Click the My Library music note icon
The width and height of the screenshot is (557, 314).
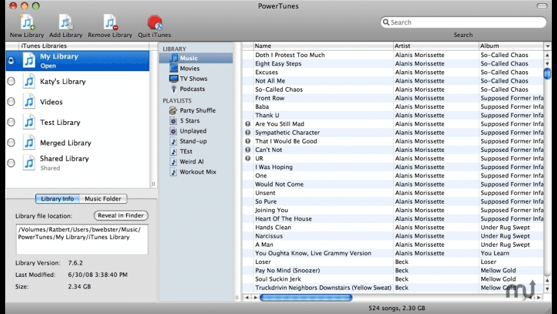coord(29,60)
